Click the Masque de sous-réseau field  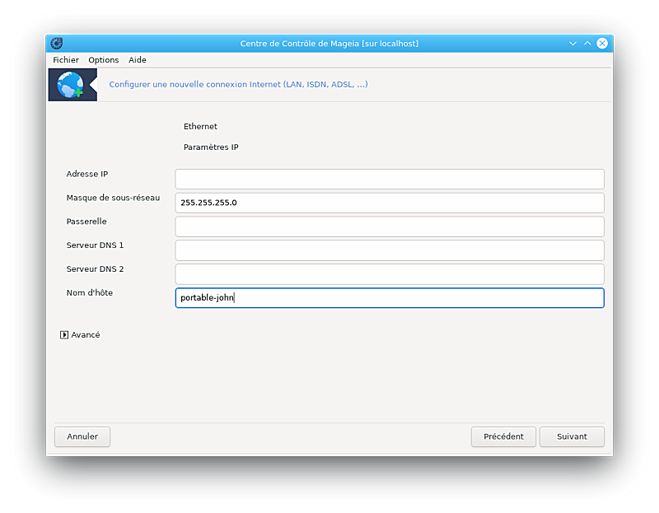click(x=390, y=203)
